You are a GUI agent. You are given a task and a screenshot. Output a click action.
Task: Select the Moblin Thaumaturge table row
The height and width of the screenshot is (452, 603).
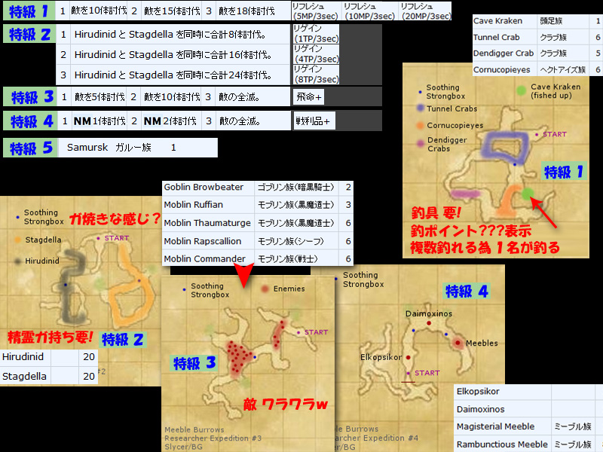[x=257, y=223]
